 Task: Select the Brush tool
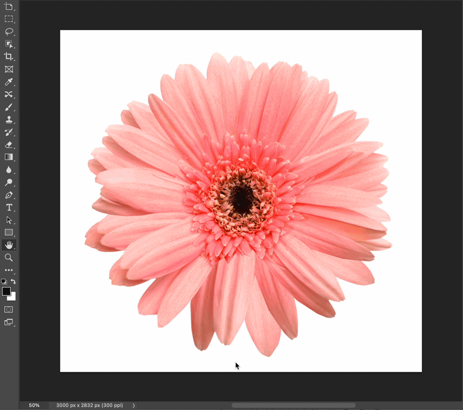click(9, 107)
